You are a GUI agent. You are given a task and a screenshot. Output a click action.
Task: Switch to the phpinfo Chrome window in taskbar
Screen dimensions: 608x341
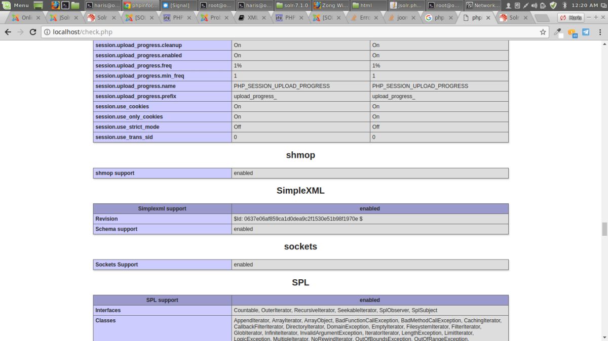coord(140,5)
